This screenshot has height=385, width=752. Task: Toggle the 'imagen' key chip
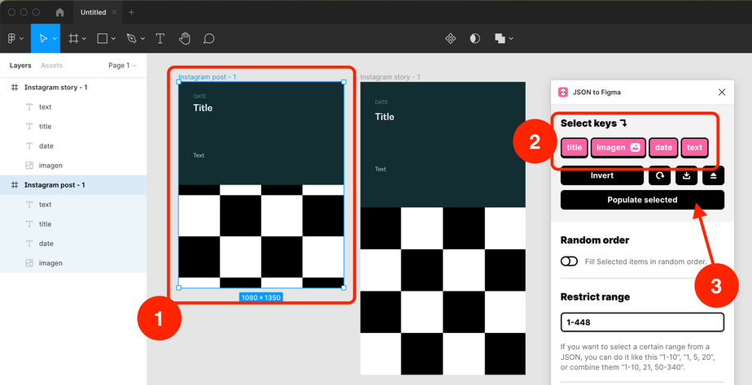click(618, 147)
